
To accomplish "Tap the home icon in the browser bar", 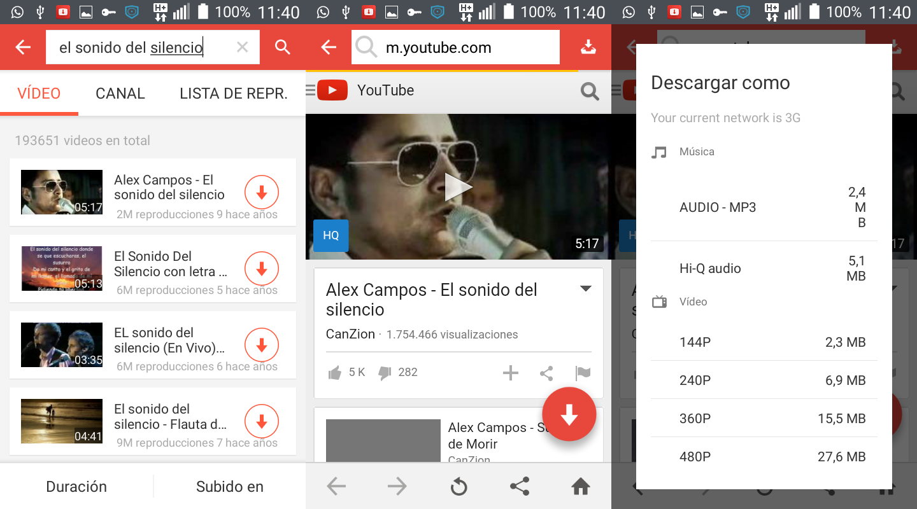I will pos(580,487).
